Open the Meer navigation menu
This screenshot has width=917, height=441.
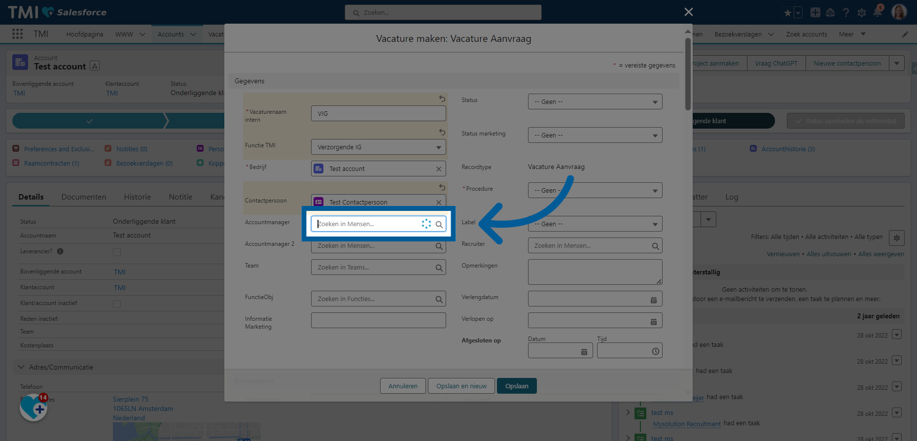coord(852,34)
